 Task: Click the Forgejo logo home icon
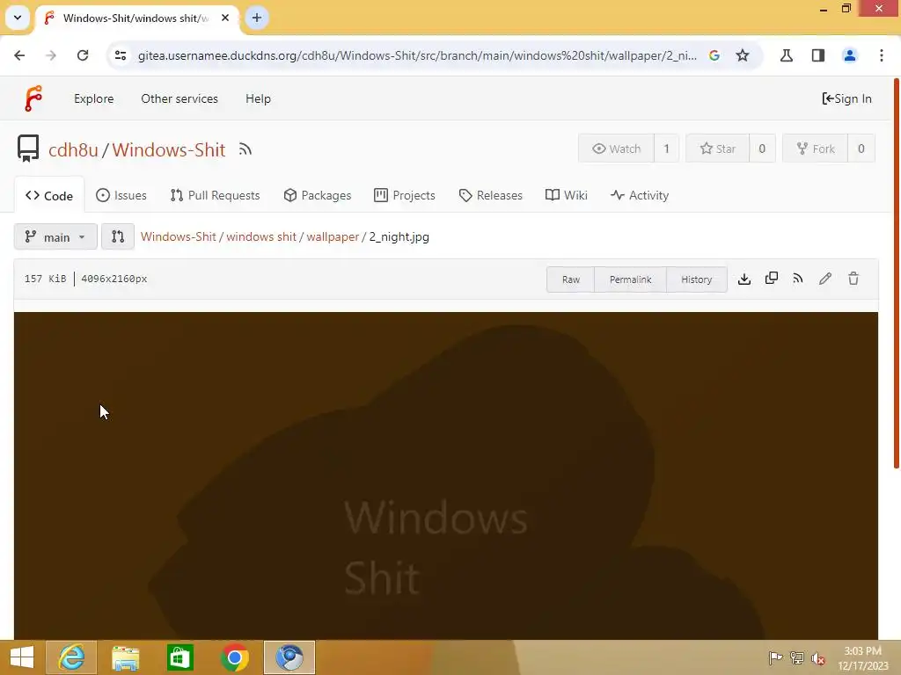[x=33, y=98]
